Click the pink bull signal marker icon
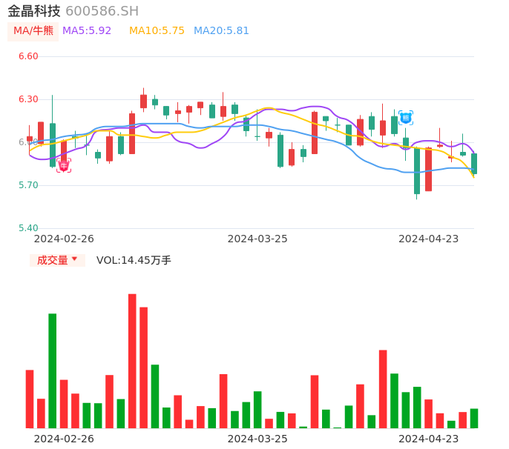The width and height of the screenshot is (509, 449). 64,165
